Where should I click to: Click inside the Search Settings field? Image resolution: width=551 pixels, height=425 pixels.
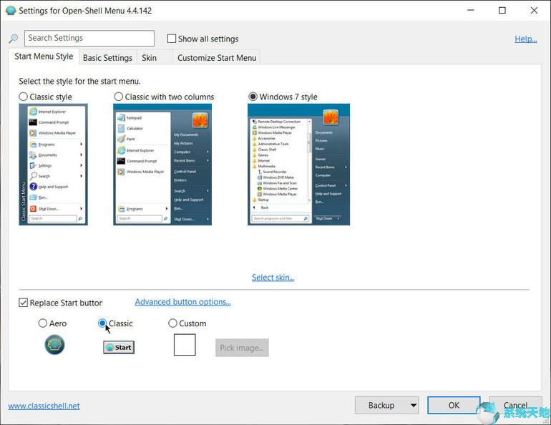point(89,38)
